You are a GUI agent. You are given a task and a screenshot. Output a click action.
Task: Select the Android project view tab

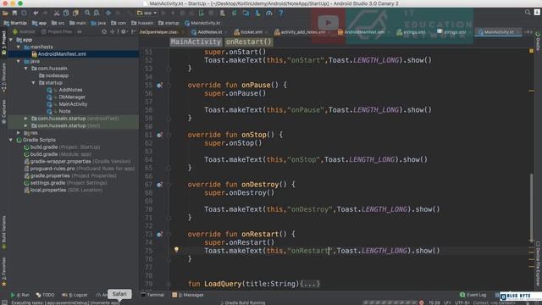tap(24, 32)
